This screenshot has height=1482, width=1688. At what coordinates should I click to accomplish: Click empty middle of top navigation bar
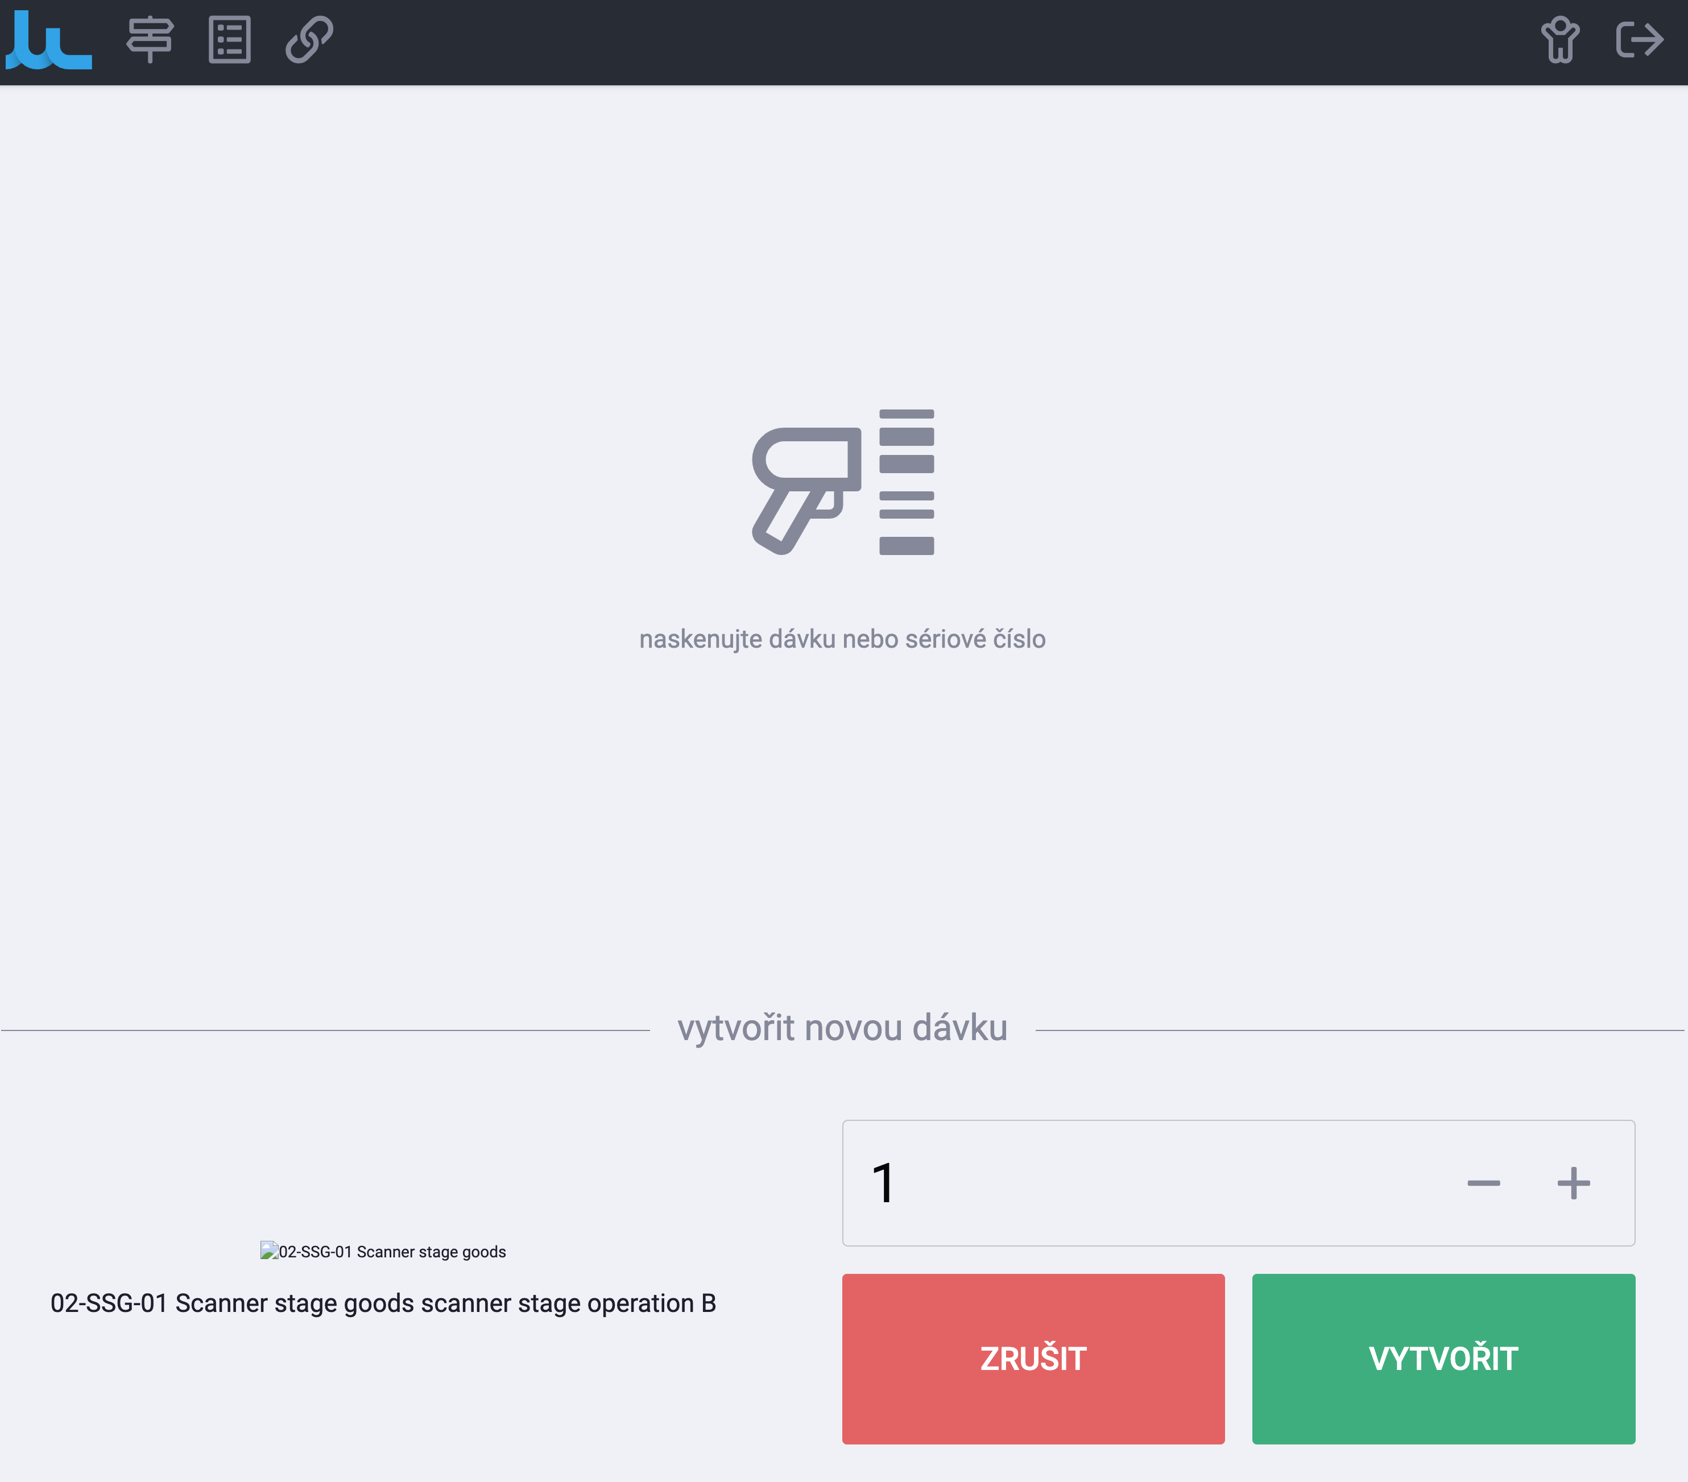tap(908, 42)
